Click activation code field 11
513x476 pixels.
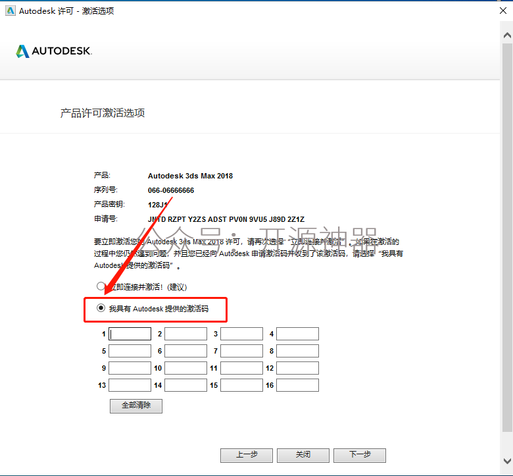pos(242,368)
